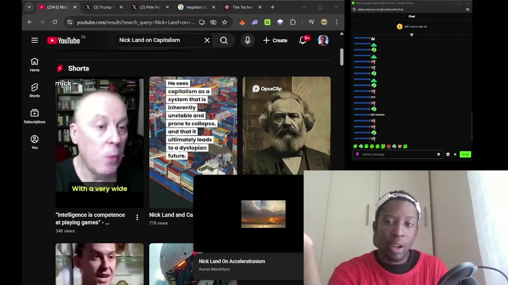Click the crossed-out eye icon in YouTube address bar
Viewport: 508px width, 285px height.
(x=213, y=22)
